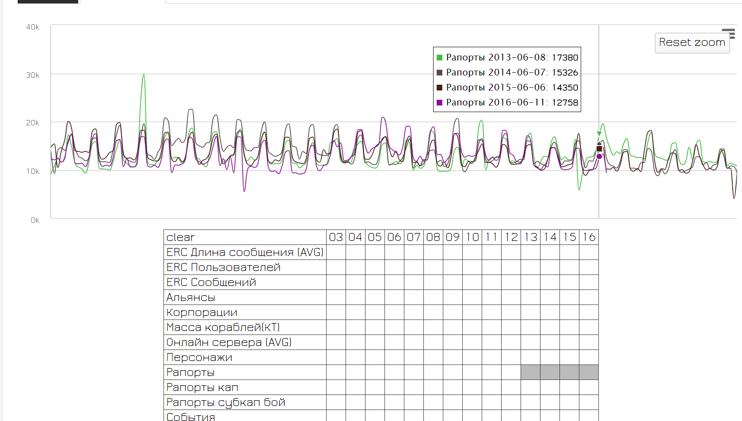742x421 pixels.
Task: Toggle the Альянсы cell for year 03
Action: [x=336, y=297]
